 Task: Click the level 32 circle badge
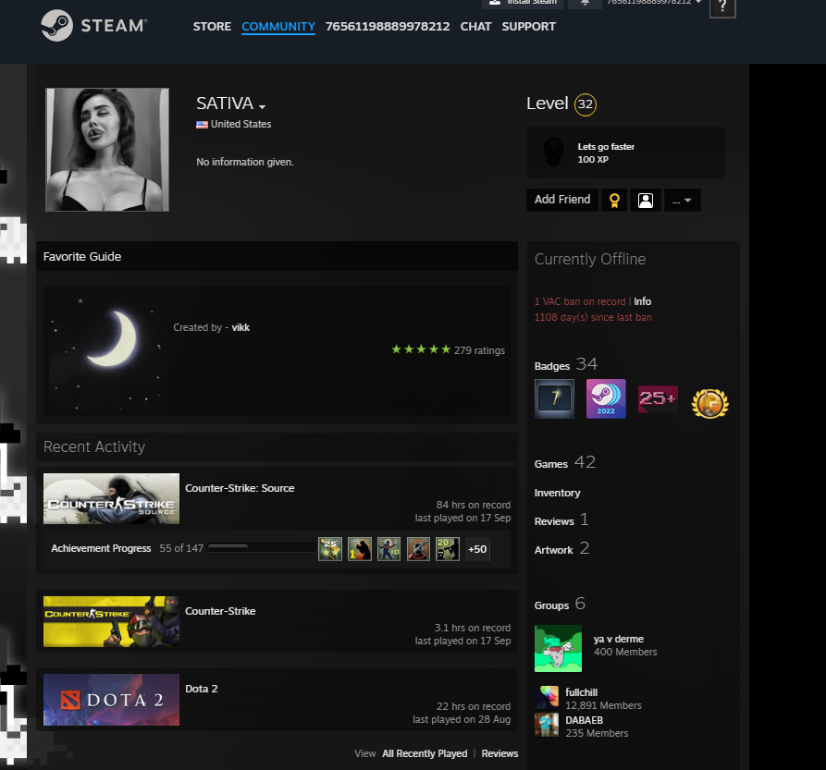[586, 104]
